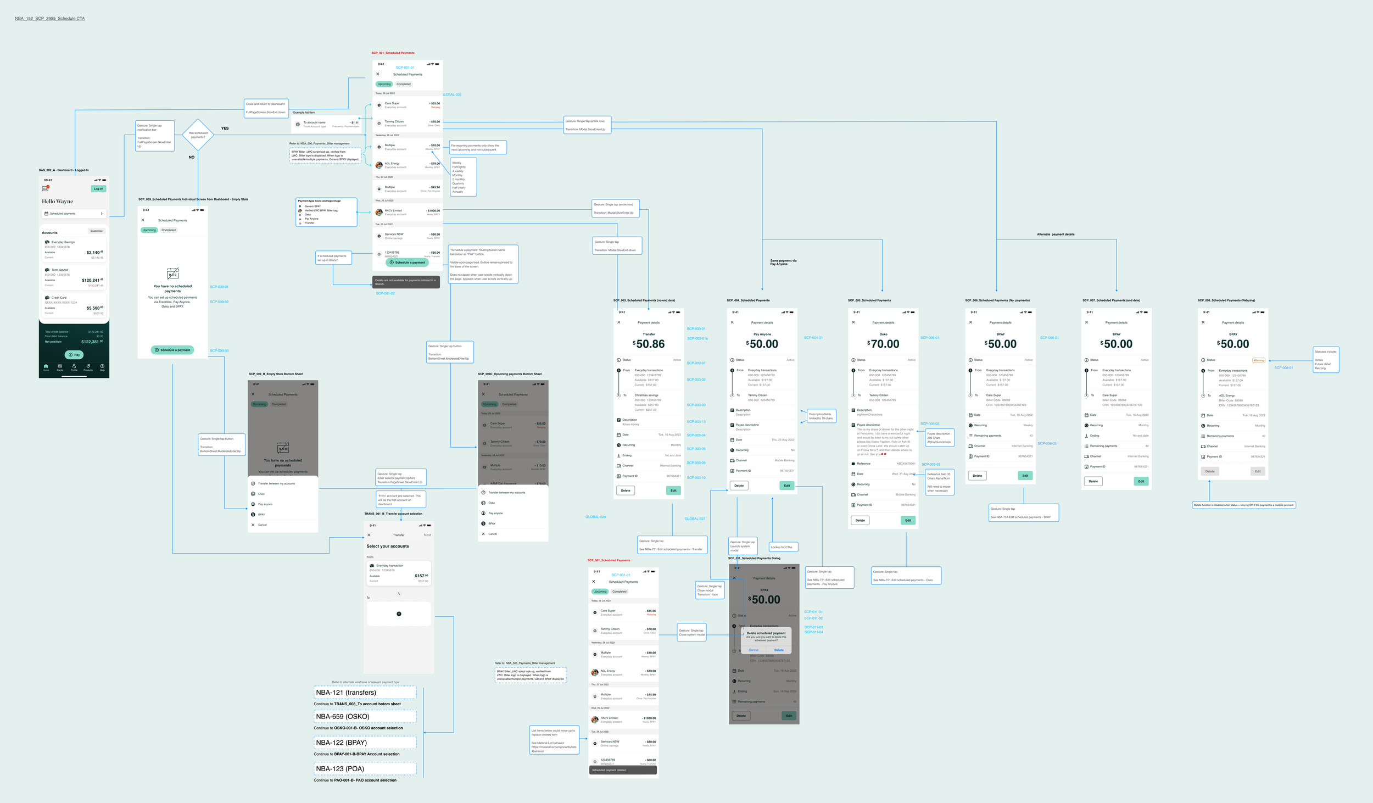Select the Cards icon in bottom navigation
Screen dimensions: 1373x803
click(x=60, y=367)
